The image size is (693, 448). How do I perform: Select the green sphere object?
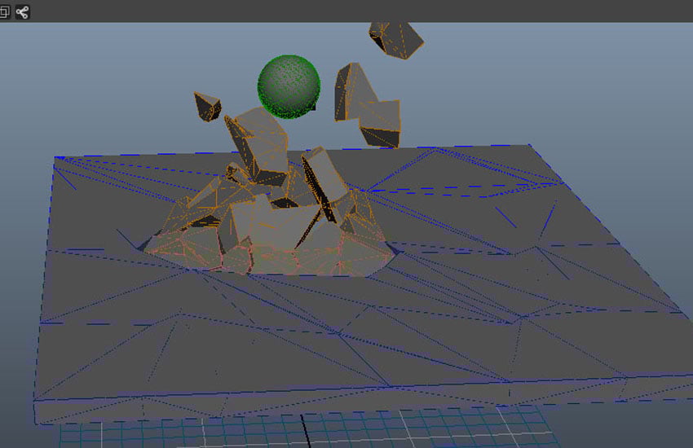[289, 86]
